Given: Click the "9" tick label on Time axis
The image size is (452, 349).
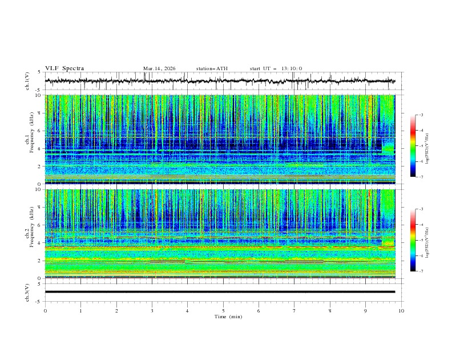Looking at the screenshot, I should pos(365,311).
